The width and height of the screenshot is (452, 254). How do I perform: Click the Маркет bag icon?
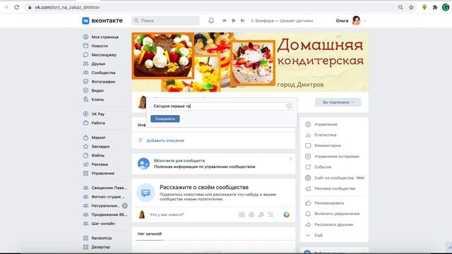point(85,138)
